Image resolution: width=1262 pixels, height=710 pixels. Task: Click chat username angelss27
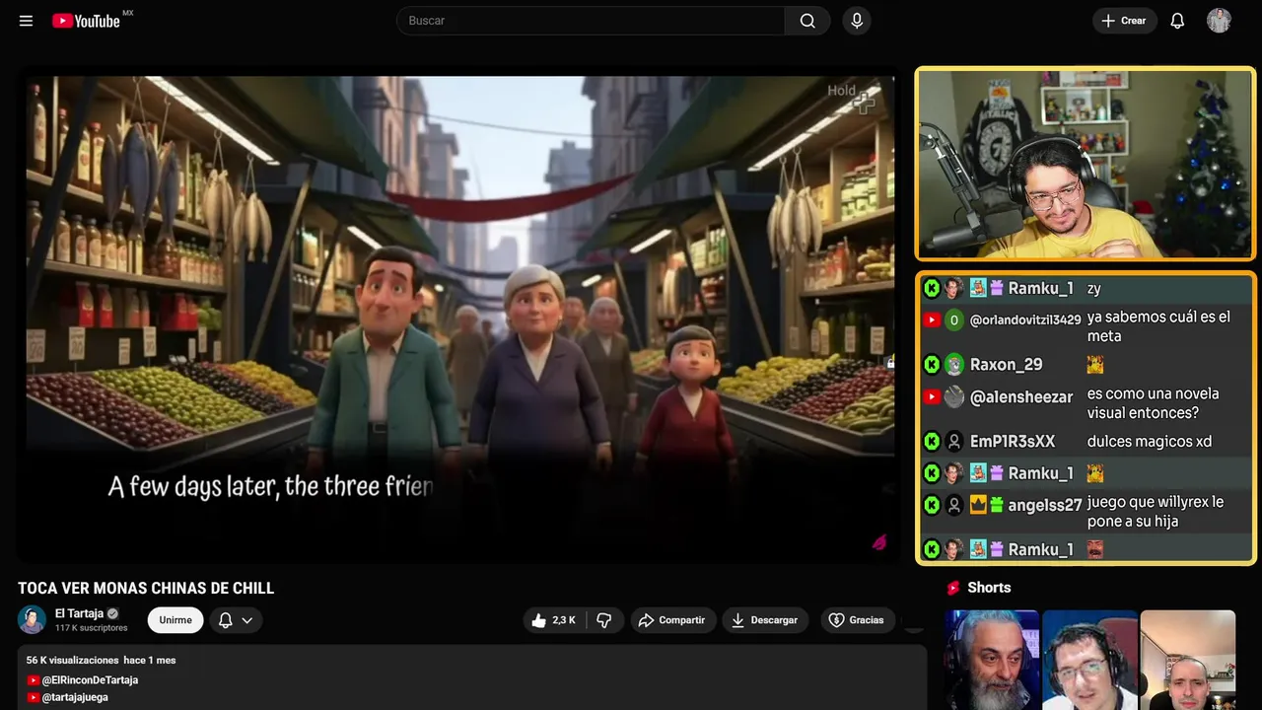[x=1045, y=505]
